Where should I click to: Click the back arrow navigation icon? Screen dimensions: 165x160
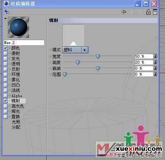click(x=124, y=12)
